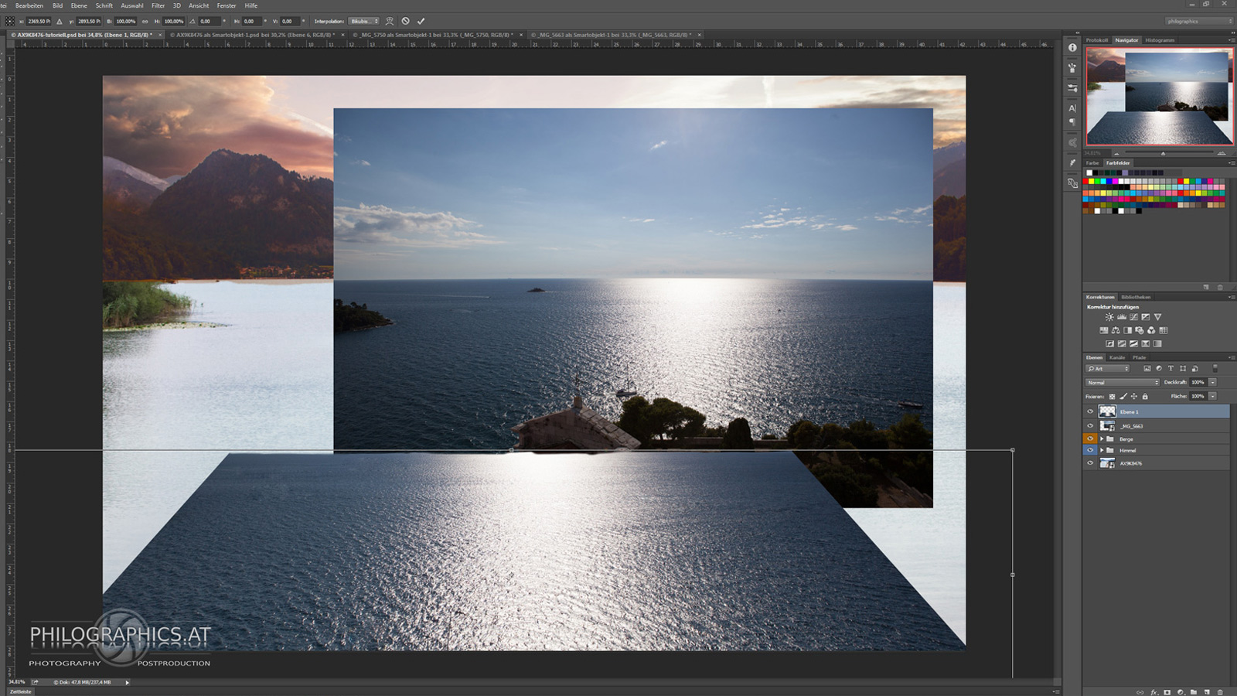Image resolution: width=1237 pixels, height=696 pixels.
Task: Pick the red swatch in Farbfelder
Action: [x=1085, y=181]
